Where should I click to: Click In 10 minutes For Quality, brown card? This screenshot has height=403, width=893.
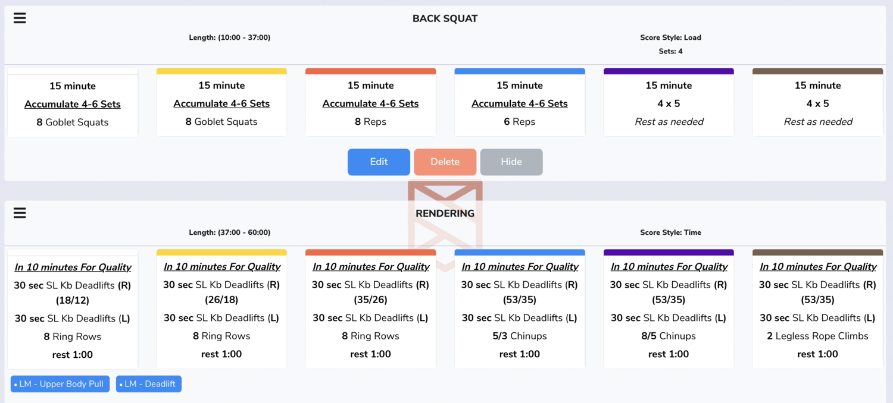818,267
